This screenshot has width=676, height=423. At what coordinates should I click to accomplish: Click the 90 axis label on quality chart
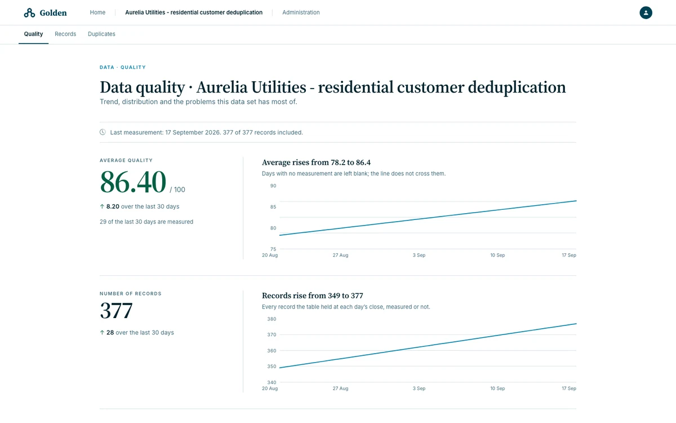pos(273,186)
